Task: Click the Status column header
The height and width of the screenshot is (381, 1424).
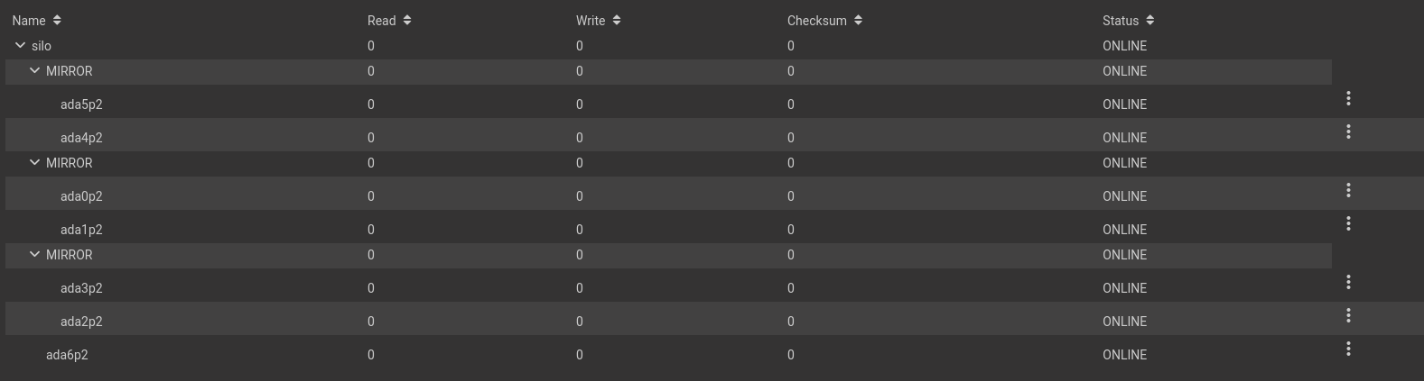Action: 1121,21
